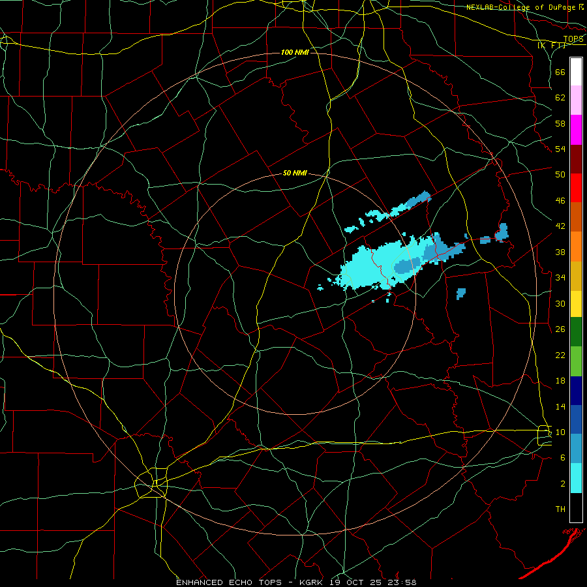Click the TH label on legend

tap(560, 509)
